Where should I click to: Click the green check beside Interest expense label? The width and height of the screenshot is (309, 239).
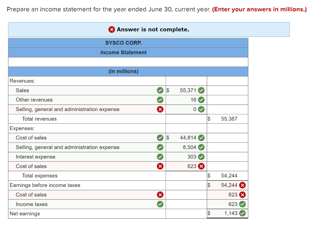point(160,157)
